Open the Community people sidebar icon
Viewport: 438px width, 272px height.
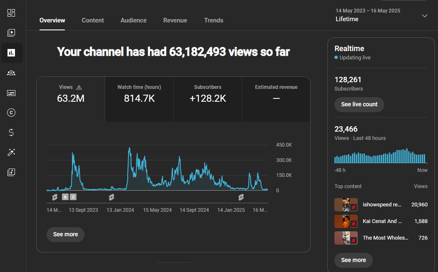(11, 73)
